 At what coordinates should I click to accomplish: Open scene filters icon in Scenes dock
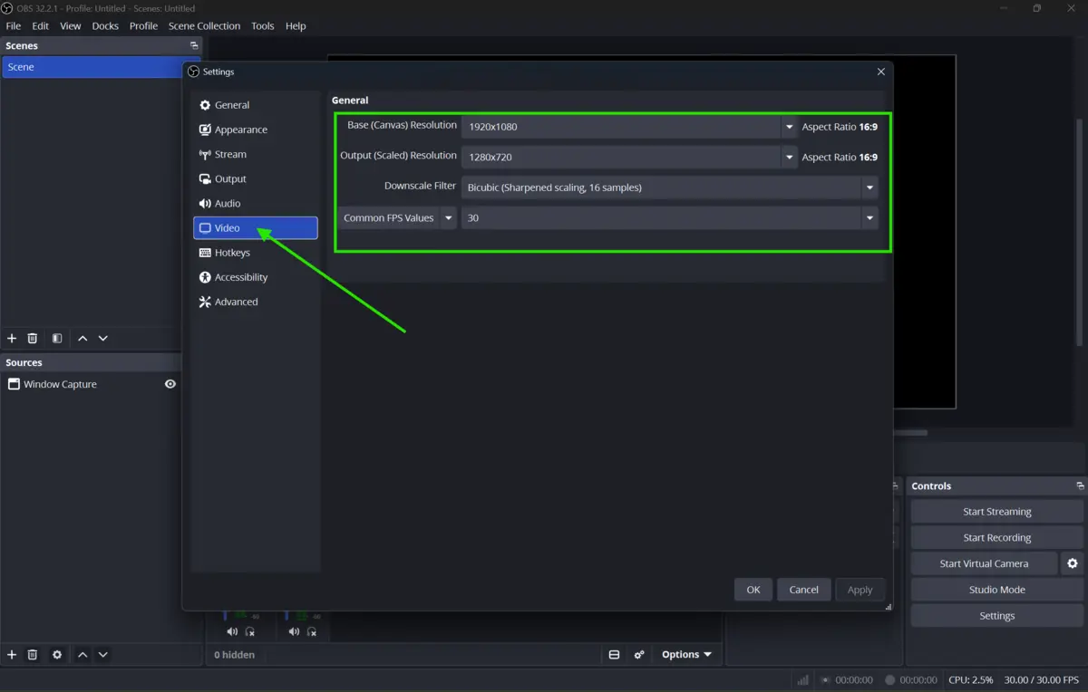57,338
